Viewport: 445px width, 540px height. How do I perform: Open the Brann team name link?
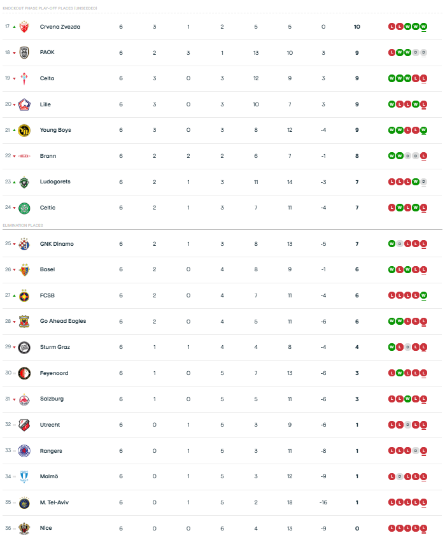[x=48, y=156]
